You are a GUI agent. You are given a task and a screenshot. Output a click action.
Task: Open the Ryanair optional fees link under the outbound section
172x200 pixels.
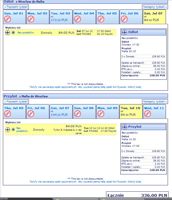[x=85, y=87]
